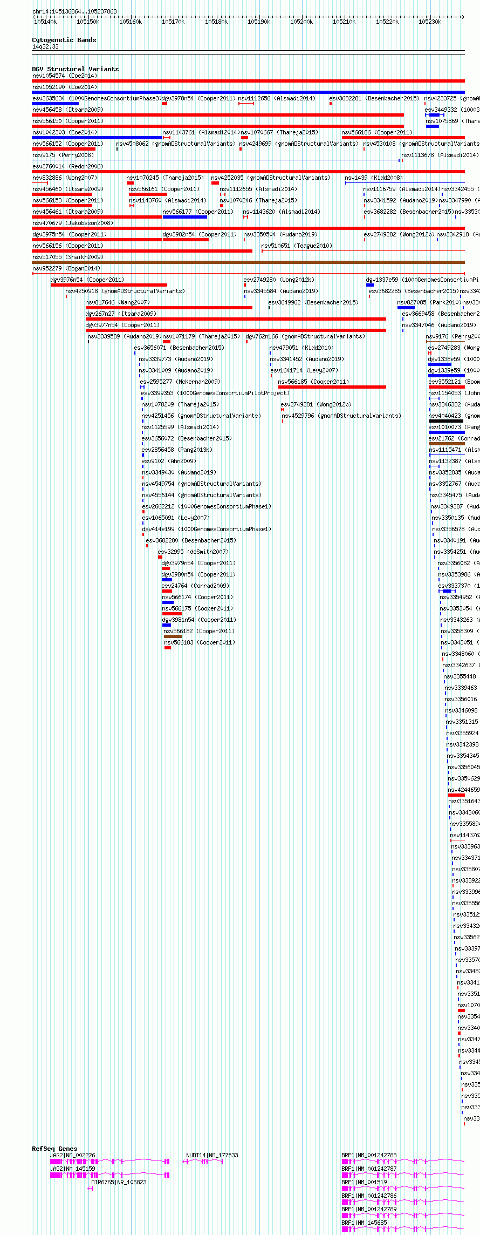Open dgv3982n54 (Cooper2011) variant
Image resolution: width=480 pixels, height=1235 pixels.
point(200,234)
